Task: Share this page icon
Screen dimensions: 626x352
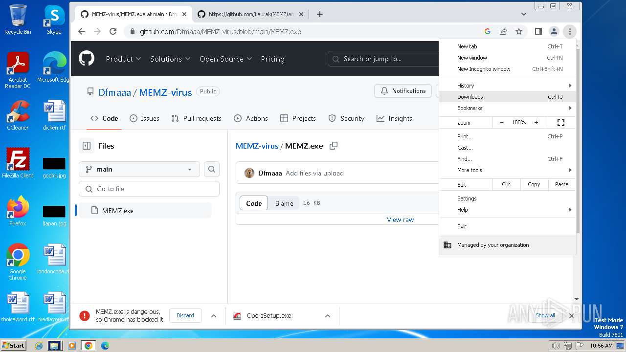Action: click(x=503, y=31)
